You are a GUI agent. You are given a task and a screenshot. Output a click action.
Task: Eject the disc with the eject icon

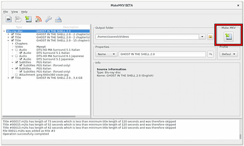58,19
